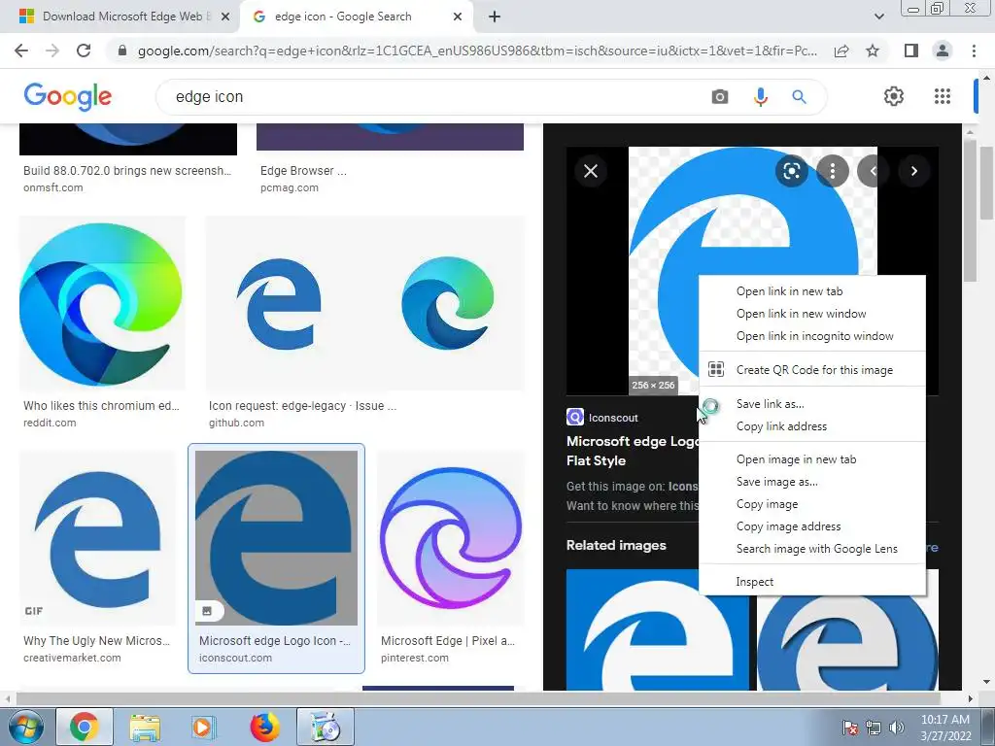Open the reddit.com chromium Edge thumbnail
This screenshot has height=746, width=995.
[x=101, y=302]
